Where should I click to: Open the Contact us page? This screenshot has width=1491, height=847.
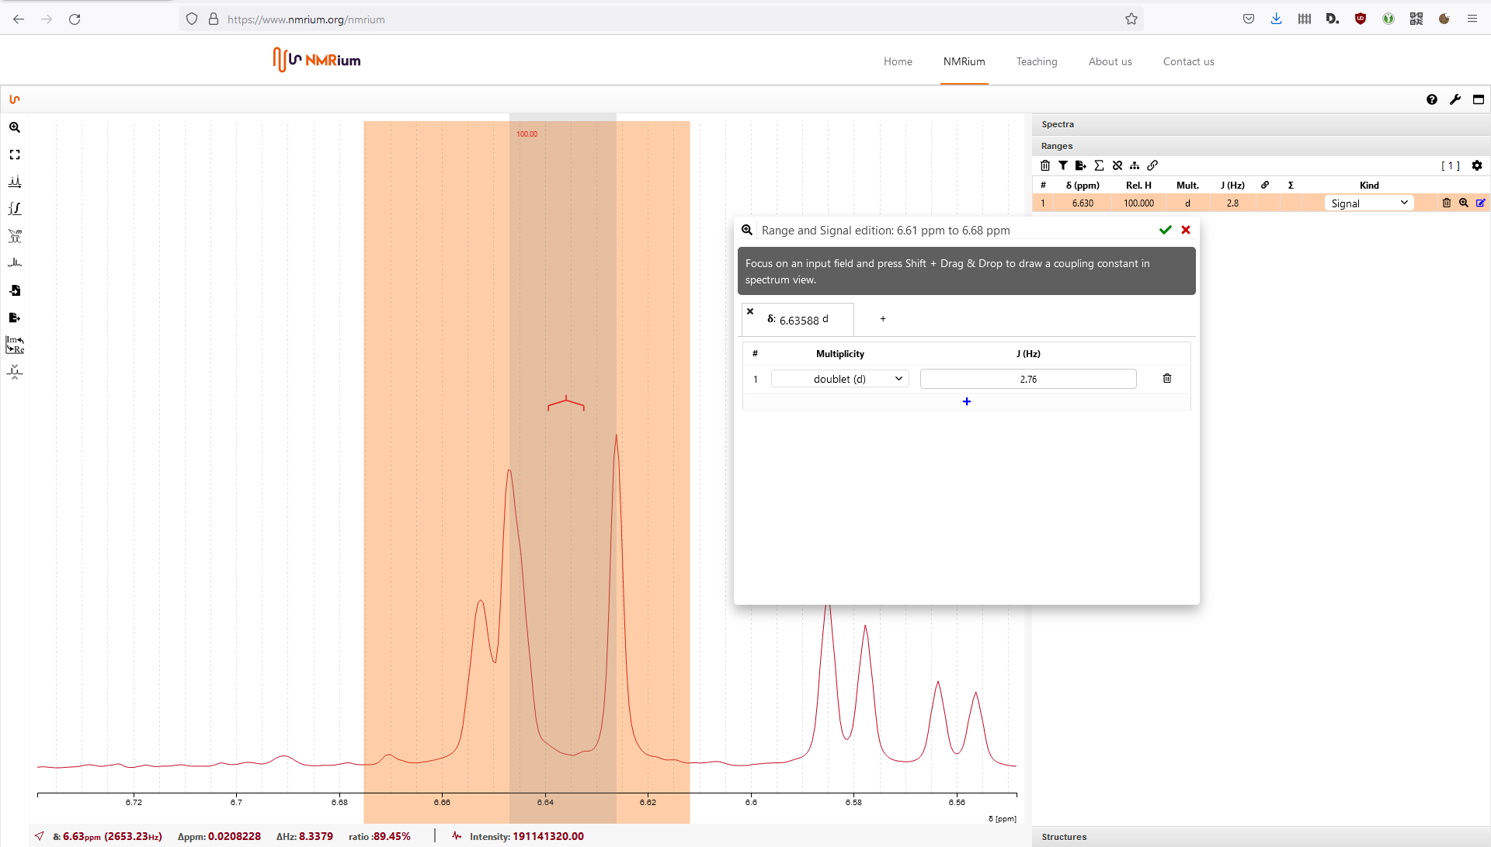tap(1188, 61)
